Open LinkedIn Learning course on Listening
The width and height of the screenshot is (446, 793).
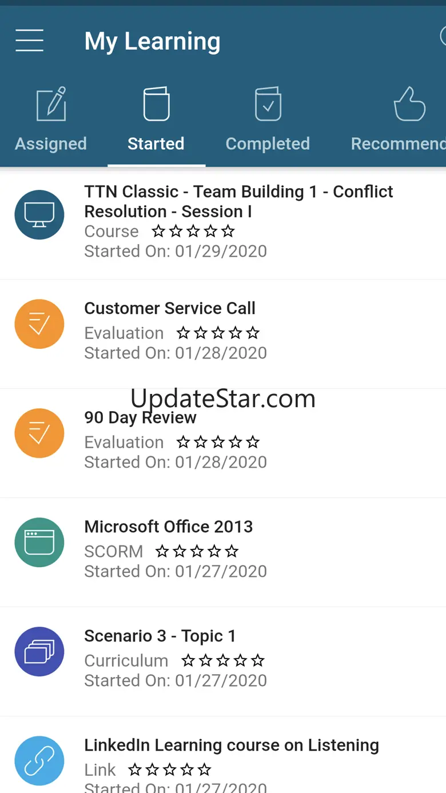coord(223,755)
